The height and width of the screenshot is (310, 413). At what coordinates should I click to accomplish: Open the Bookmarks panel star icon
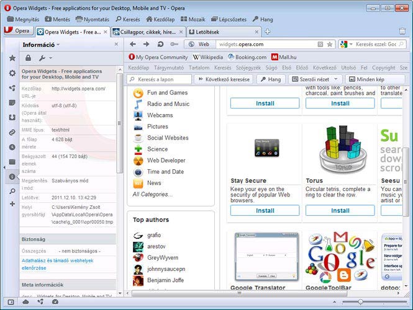coord(12,58)
